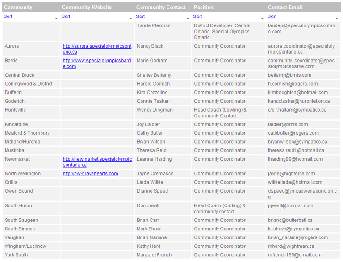Select the Goderich community cell
Viewport: 343px width, 262px height.
31,101
